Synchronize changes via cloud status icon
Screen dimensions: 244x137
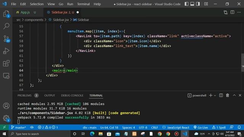tap(32, 127)
